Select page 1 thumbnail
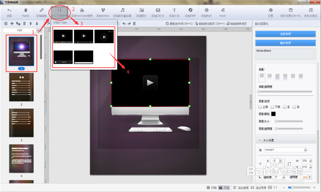The image size is (321, 192). pyautogui.click(x=21, y=51)
